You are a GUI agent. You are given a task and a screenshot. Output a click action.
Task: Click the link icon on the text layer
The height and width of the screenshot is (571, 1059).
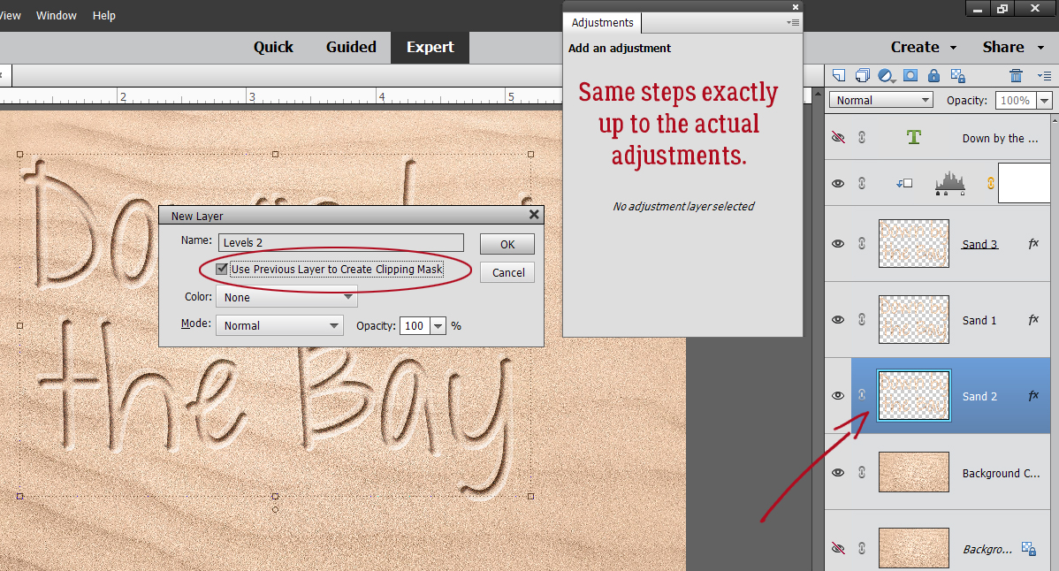862,138
